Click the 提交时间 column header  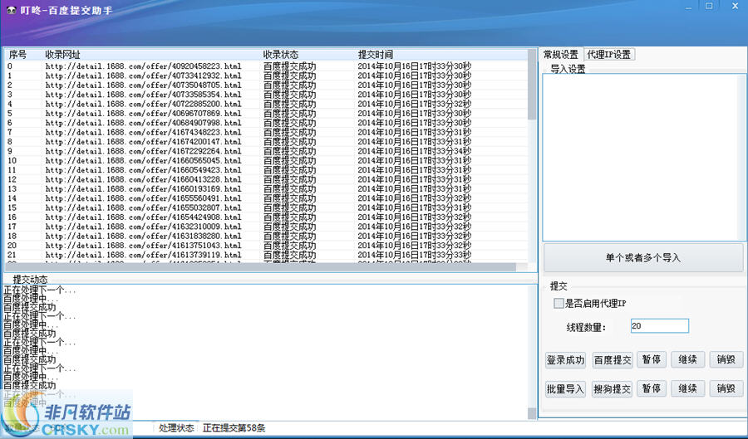pos(376,55)
